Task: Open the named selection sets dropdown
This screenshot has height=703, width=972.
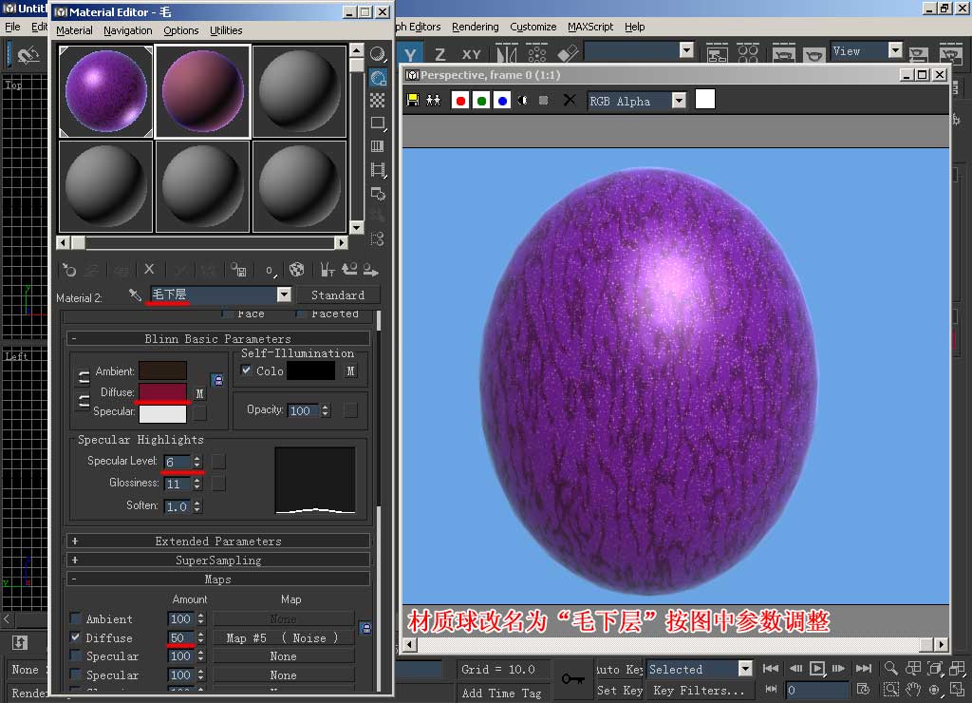Action: tap(685, 50)
